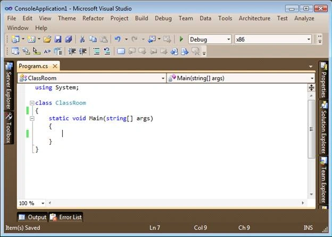Click the Paste clipboard icon

[x=104, y=39]
